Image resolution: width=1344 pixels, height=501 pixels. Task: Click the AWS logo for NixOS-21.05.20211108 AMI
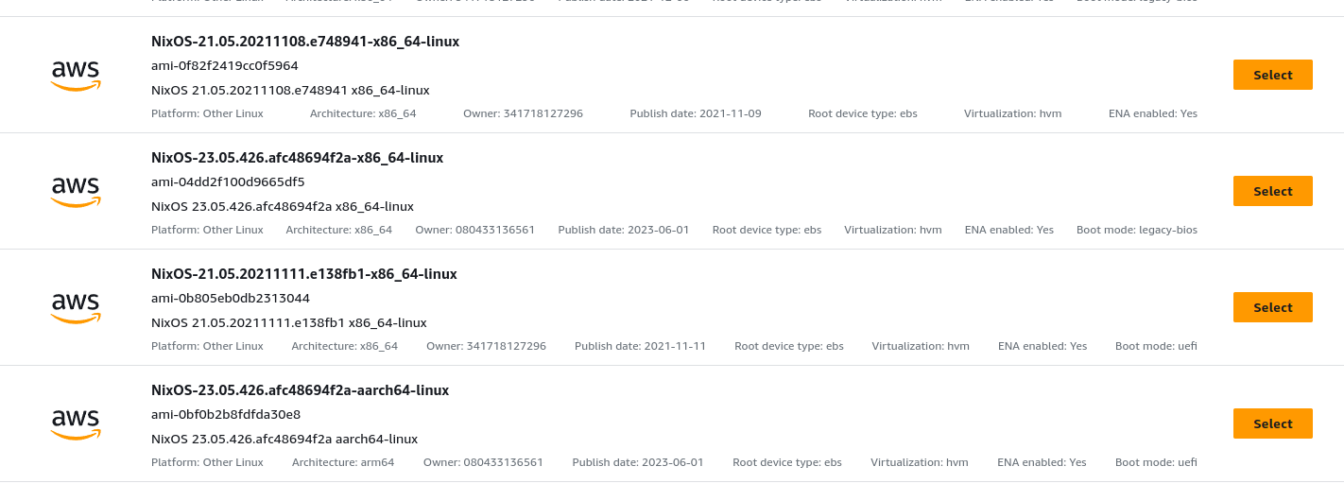click(76, 76)
